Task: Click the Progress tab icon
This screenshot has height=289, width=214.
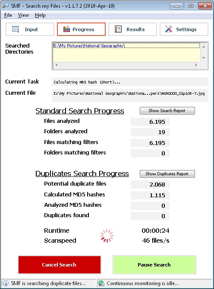Action: click(x=66, y=29)
